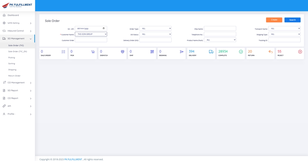Image resolution: width=308 pixels, height=161 pixels.
Task: Click the Complete checkmark icon
Action: (x=241, y=52)
